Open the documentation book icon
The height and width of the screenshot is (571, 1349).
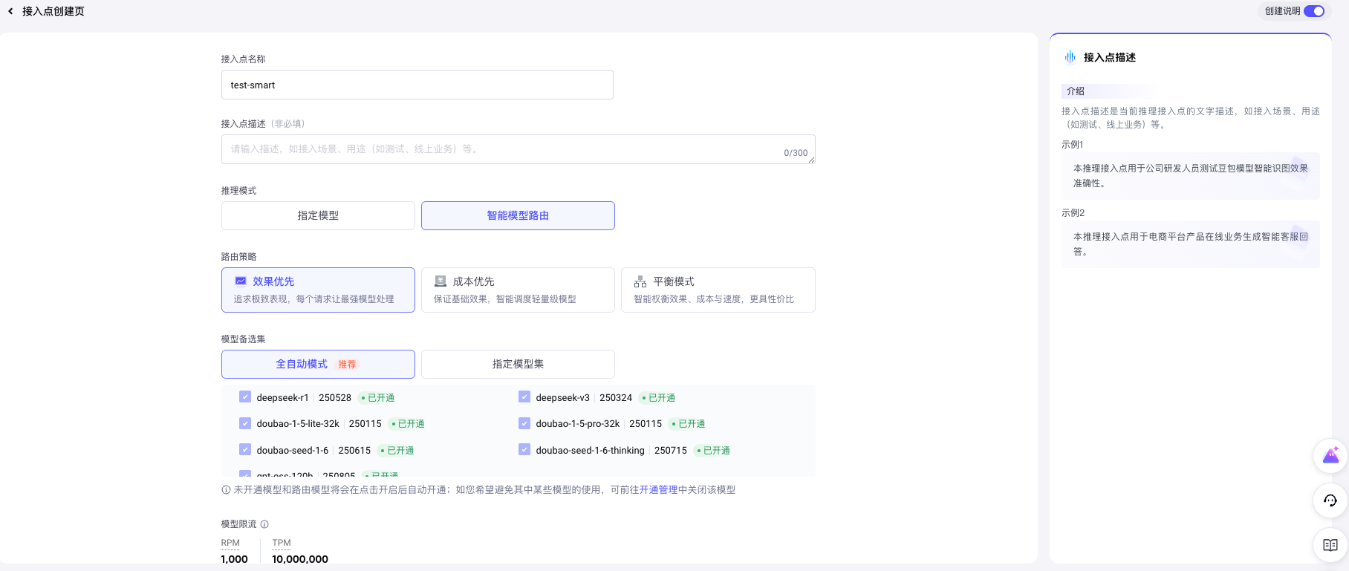(x=1330, y=545)
